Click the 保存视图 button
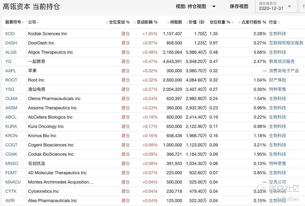This screenshot has width=305, height=206. 239,6
